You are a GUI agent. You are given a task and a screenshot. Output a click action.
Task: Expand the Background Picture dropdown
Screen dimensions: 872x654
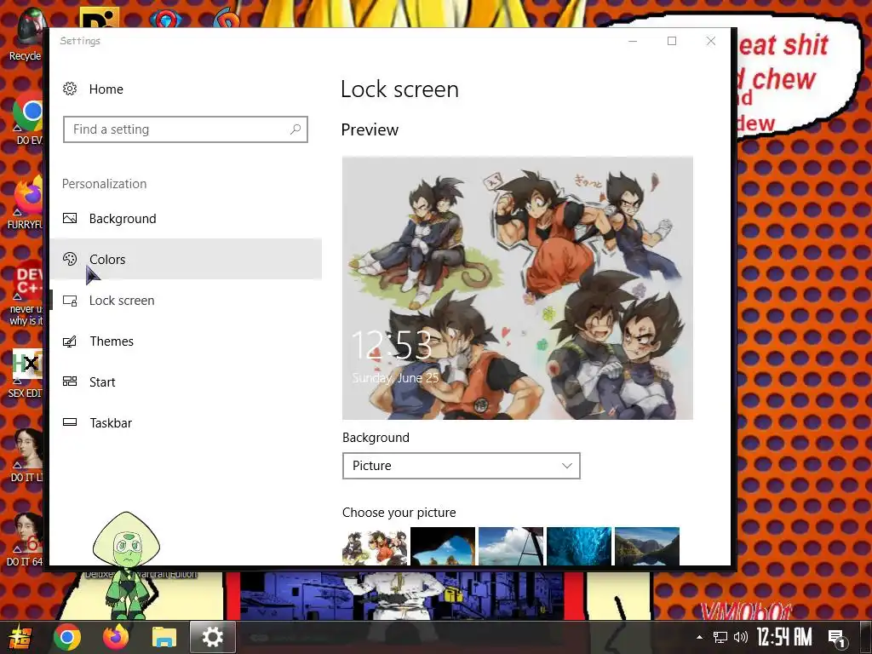pos(461,466)
